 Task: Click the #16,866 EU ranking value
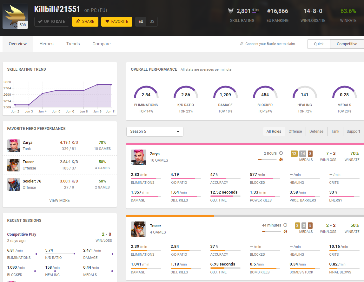click(x=277, y=11)
